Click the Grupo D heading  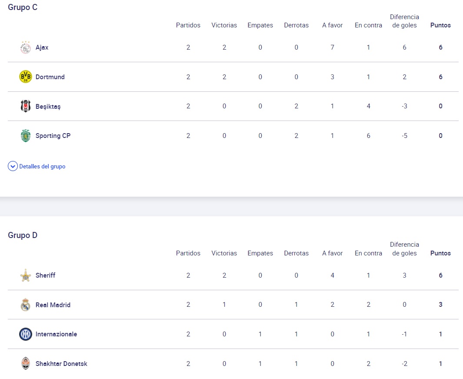[23, 235]
